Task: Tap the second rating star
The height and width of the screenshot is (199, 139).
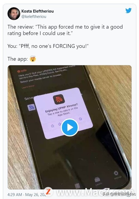Action: [x=59, y=124]
